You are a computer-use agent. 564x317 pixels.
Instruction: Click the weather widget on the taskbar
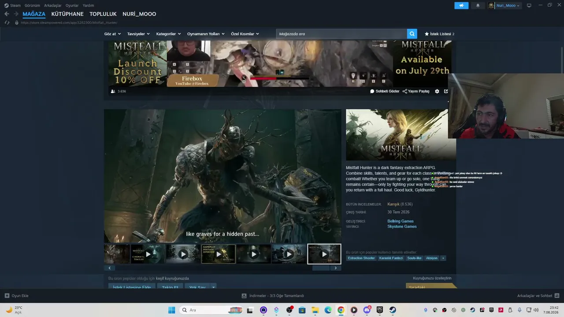tap(13, 310)
